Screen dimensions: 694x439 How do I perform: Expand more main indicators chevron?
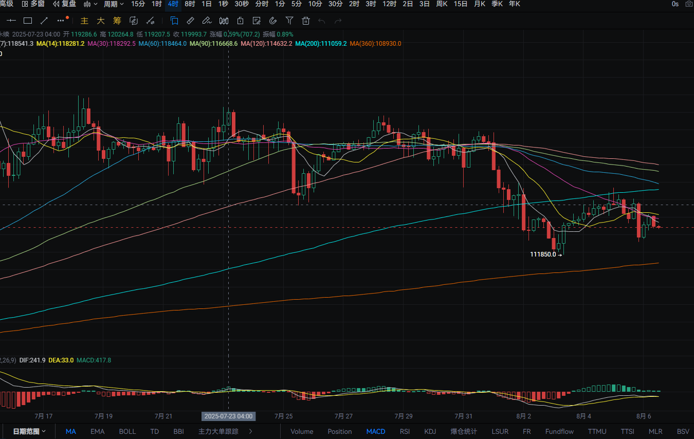click(251, 431)
